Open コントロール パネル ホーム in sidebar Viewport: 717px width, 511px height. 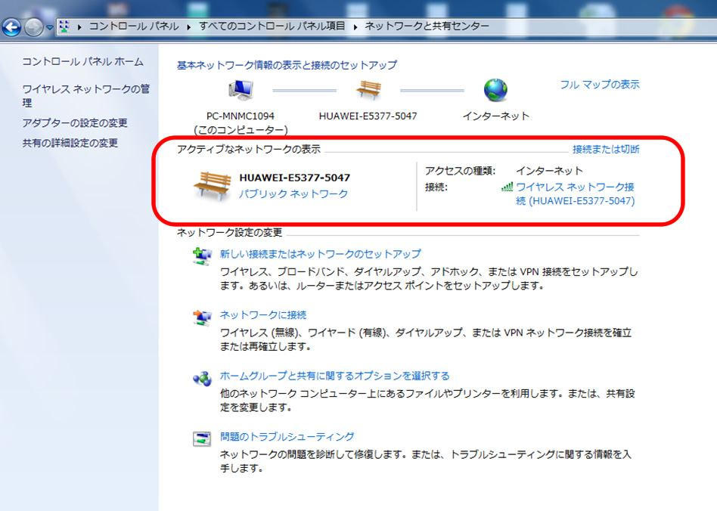pyautogui.click(x=82, y=62)
